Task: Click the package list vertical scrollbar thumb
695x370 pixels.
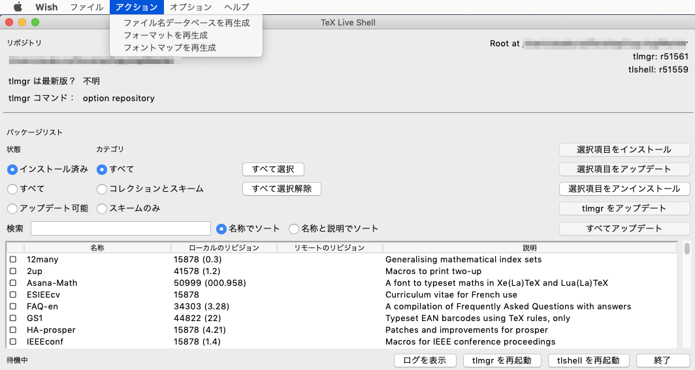Action: click(x=687, y=248)
